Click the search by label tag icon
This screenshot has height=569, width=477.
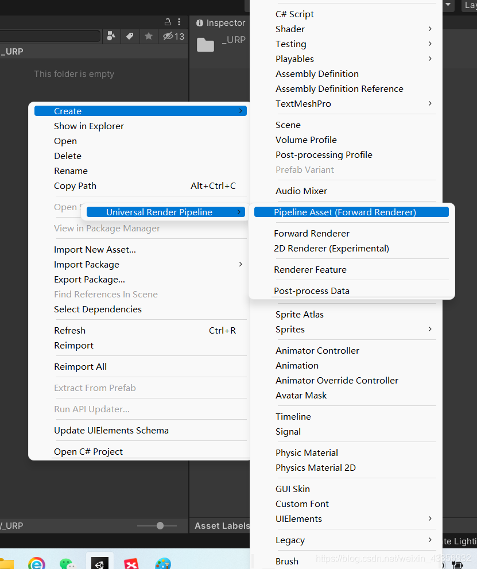[x=130, y=36]
